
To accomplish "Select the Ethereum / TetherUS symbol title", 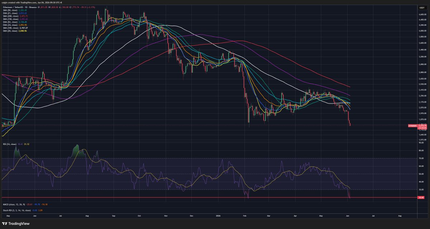I will click(x=12, y=8).
